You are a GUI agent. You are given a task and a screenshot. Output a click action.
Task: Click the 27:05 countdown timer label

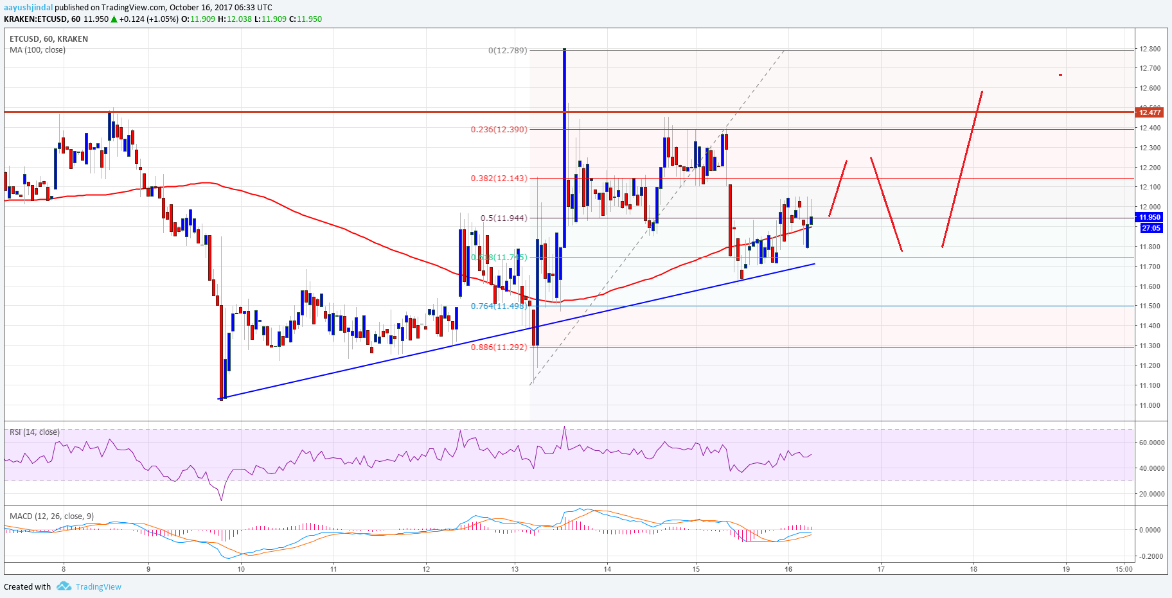pos(1150,228)
